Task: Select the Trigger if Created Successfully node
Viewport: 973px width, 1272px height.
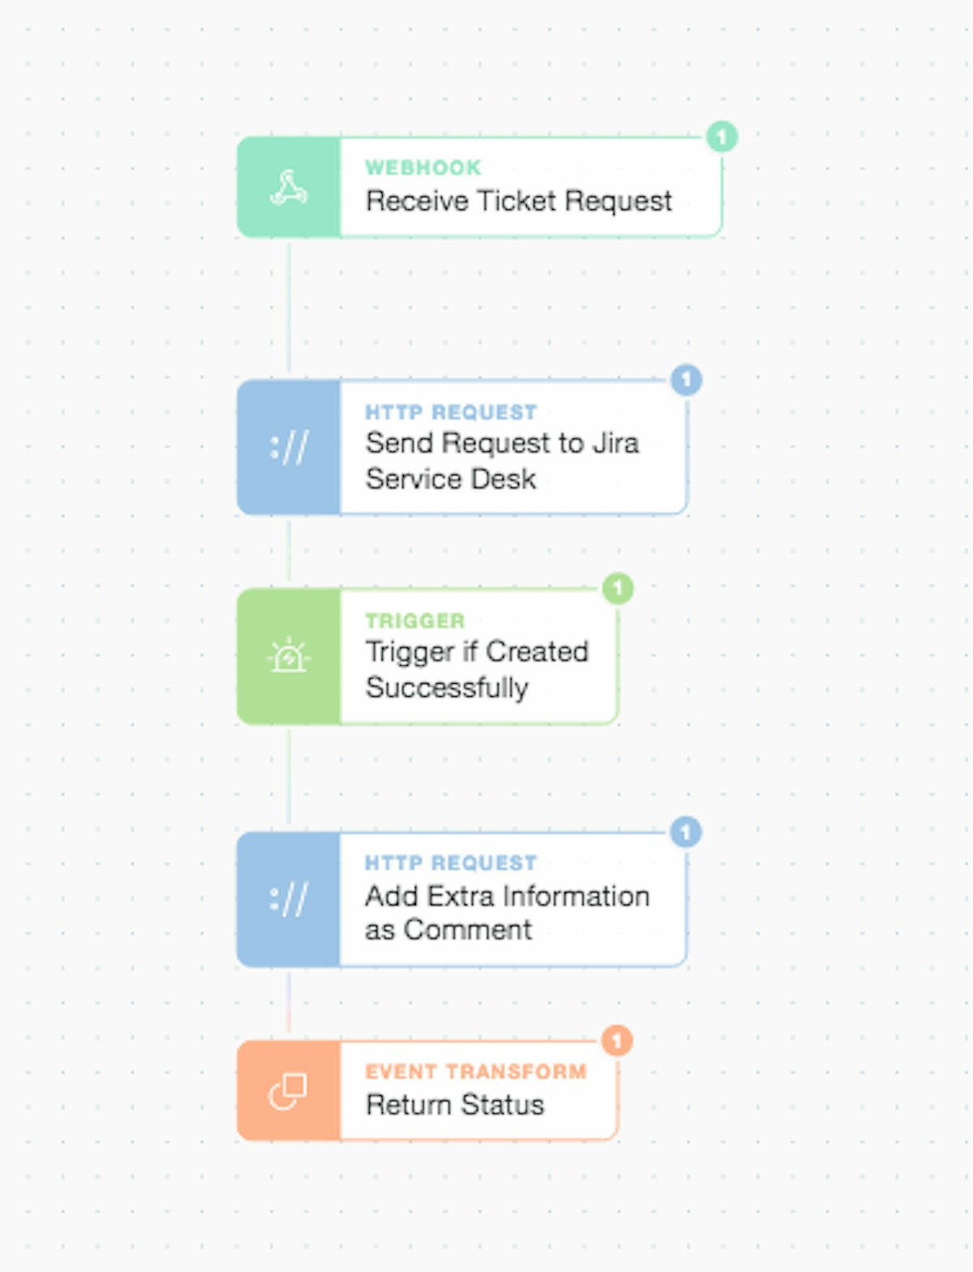Action: click(477, 669)
